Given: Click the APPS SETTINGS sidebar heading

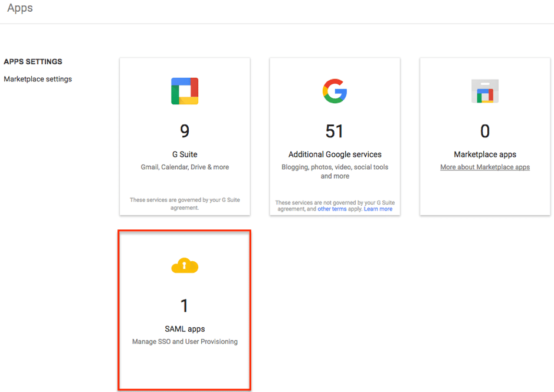Looking at the screenshot, I should pos(33,61).
